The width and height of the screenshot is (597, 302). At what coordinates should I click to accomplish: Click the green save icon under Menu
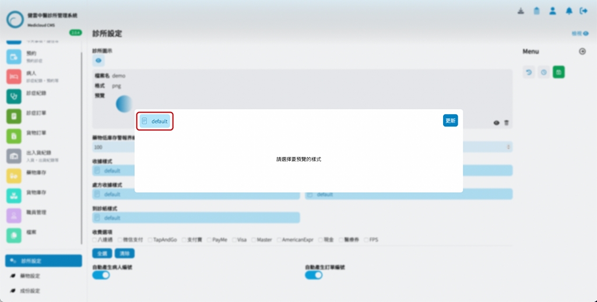[x=559, y=72]
